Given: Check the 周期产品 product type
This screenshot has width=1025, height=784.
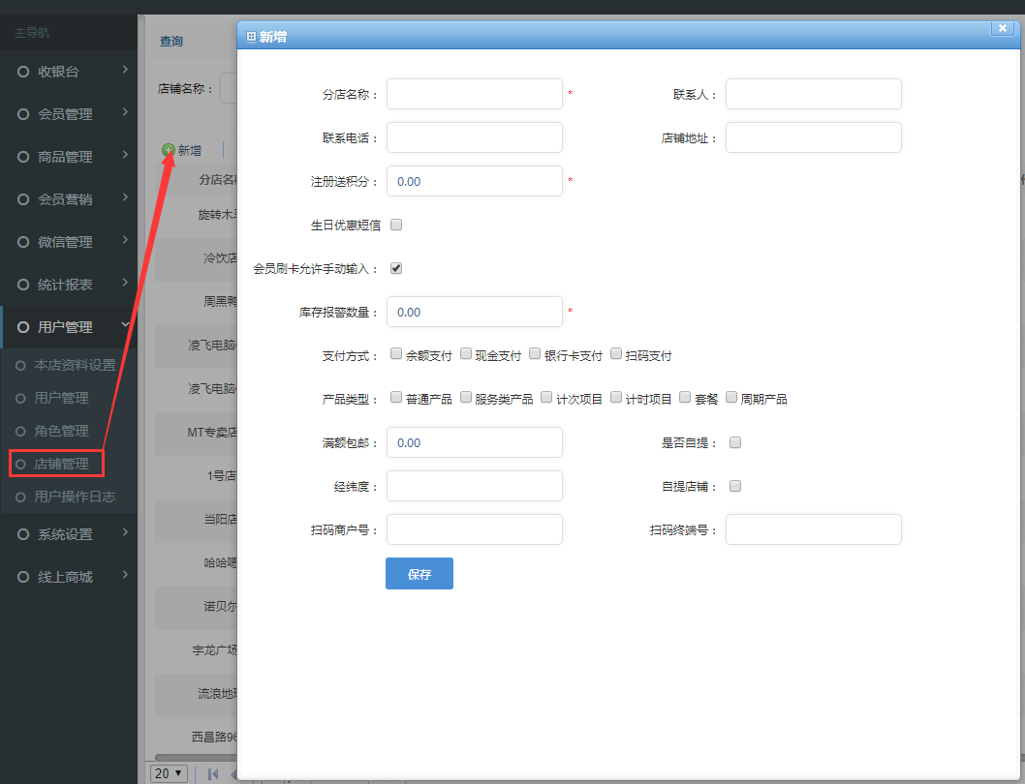Looking at the screenshot, I should [x=731, y=397].
